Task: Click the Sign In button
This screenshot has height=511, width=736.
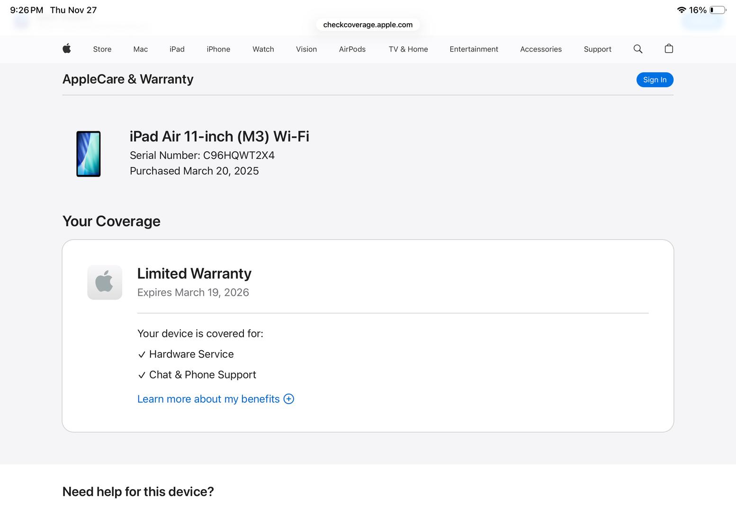Action: (655, 79)
